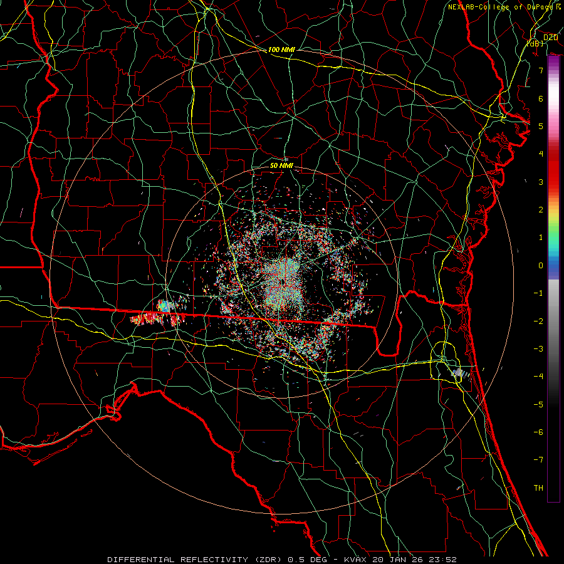Select the DZD dB legend title
Image resolution: width=564 pixels, height=564 pixels.
pyautogui.click(x=543, y=40)
